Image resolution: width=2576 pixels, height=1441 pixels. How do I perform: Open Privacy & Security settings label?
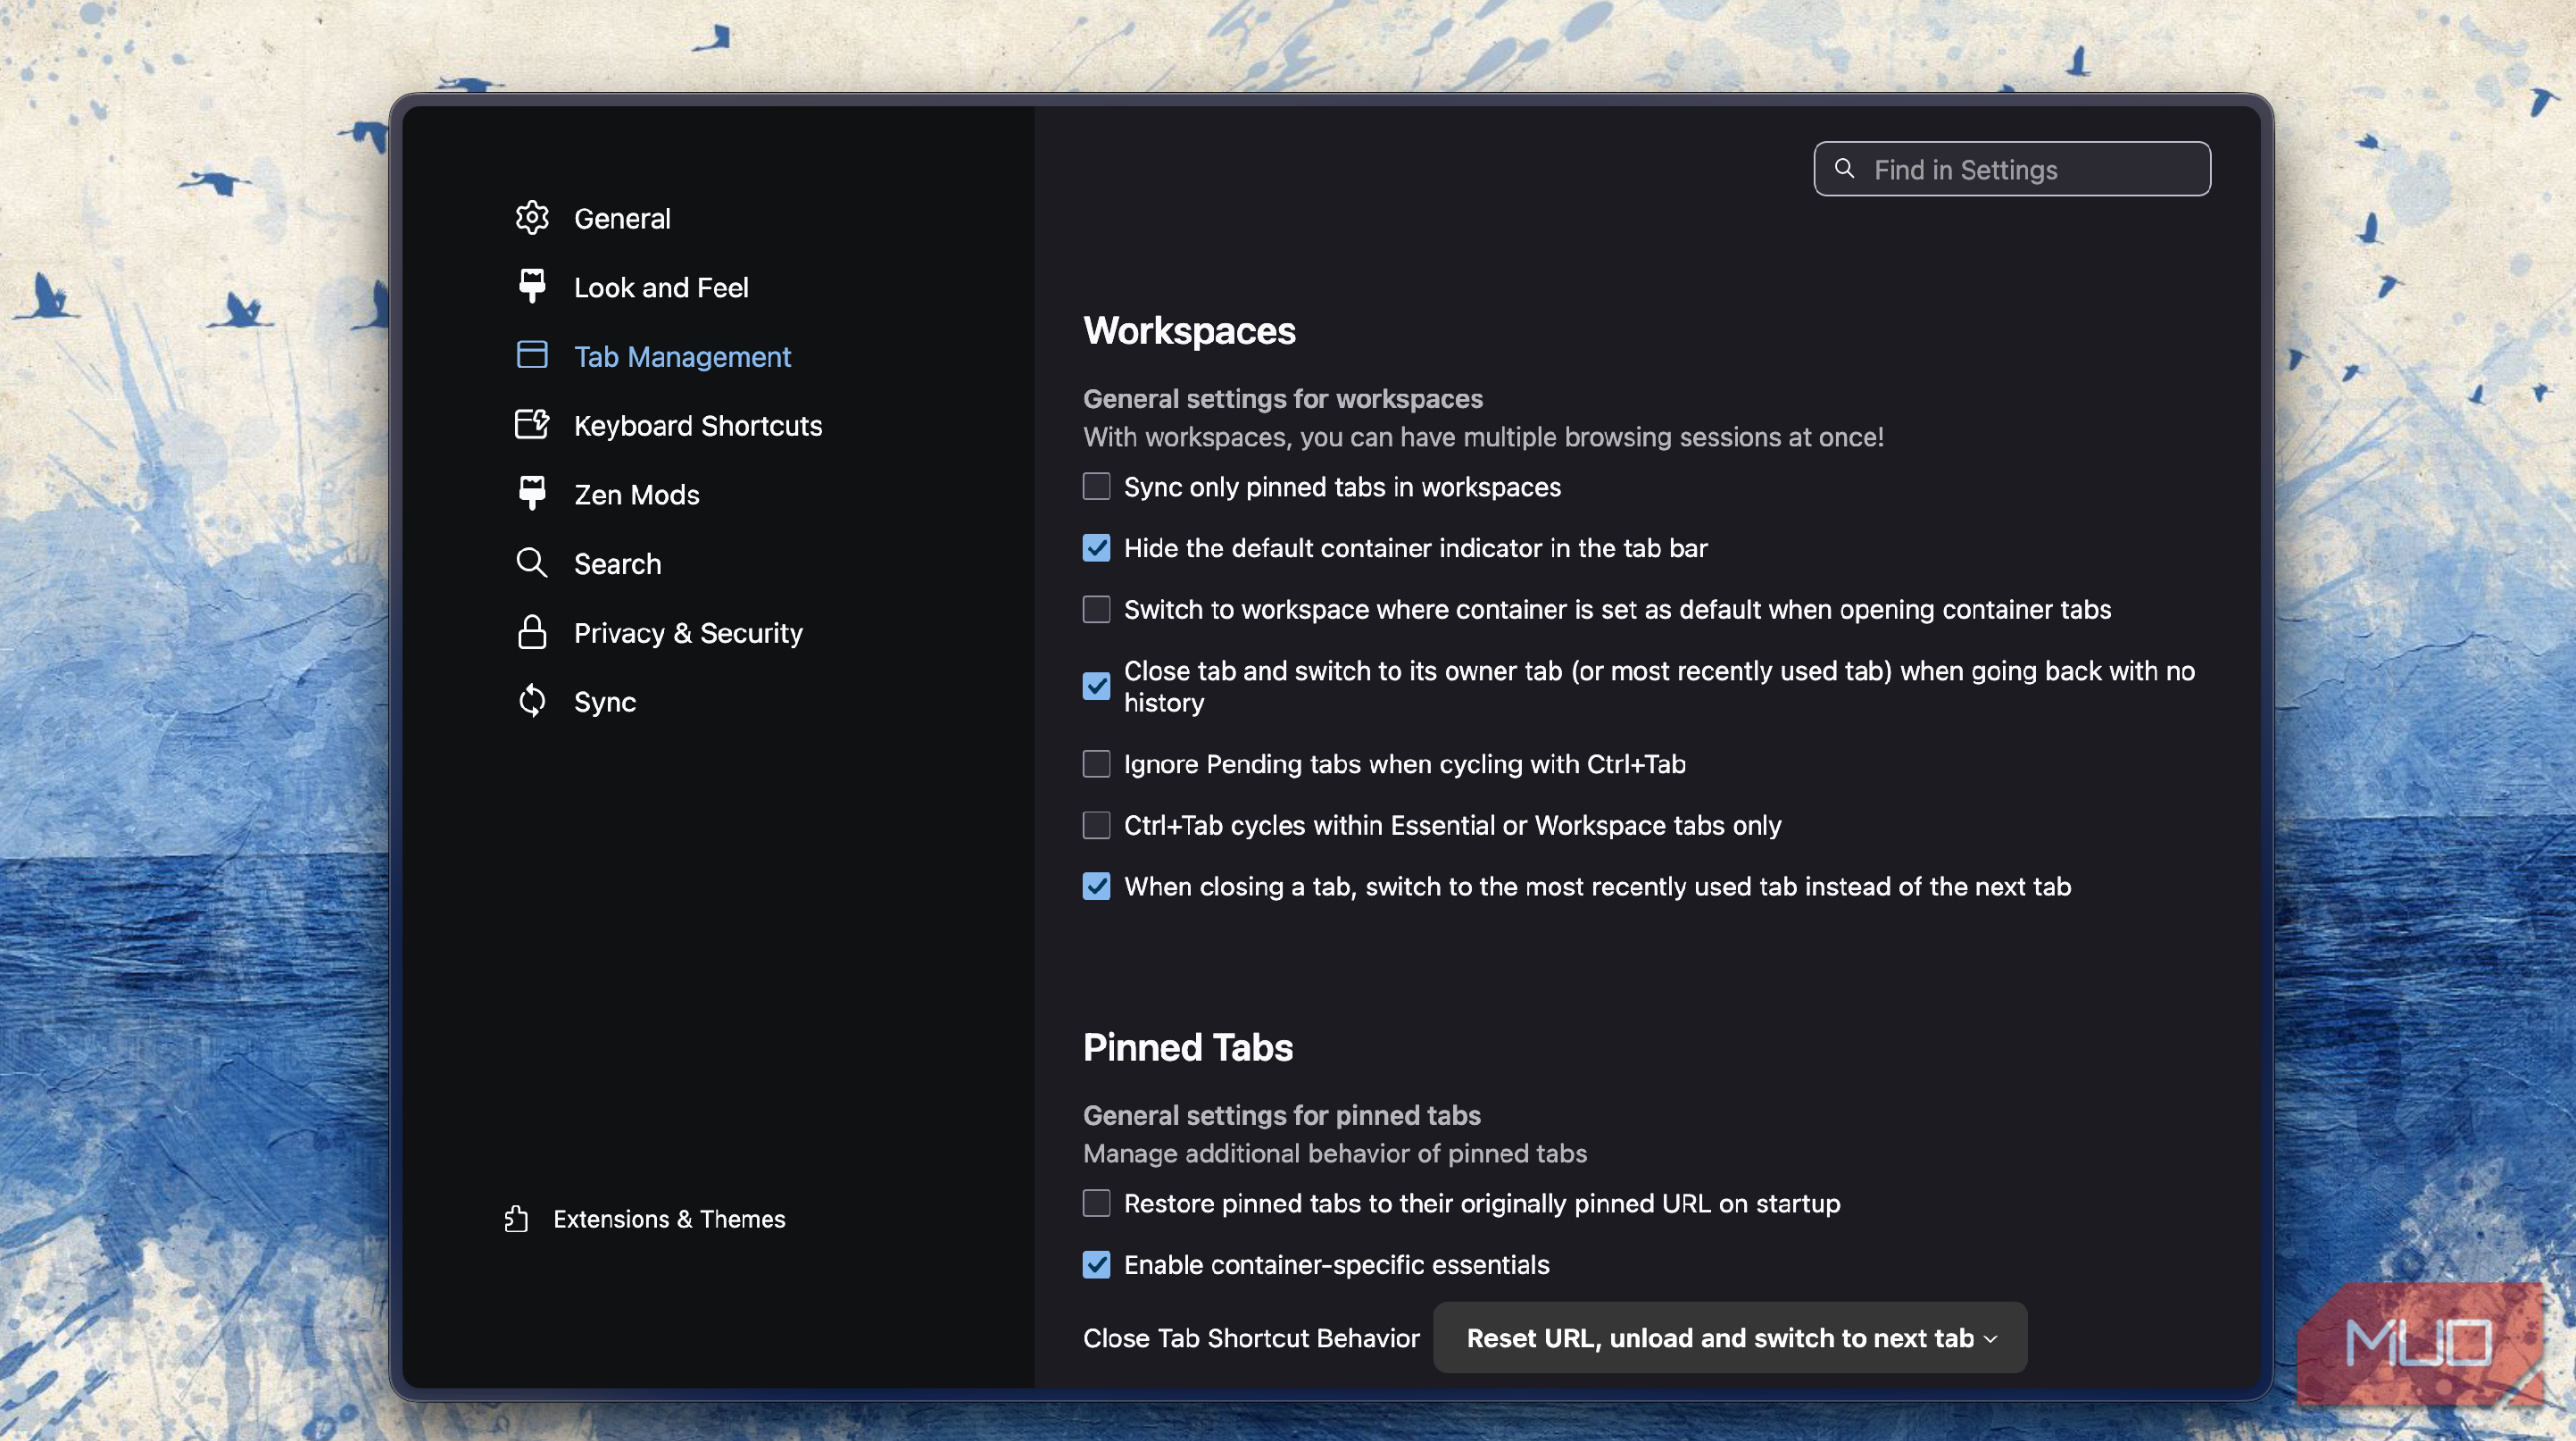point(688,632)
